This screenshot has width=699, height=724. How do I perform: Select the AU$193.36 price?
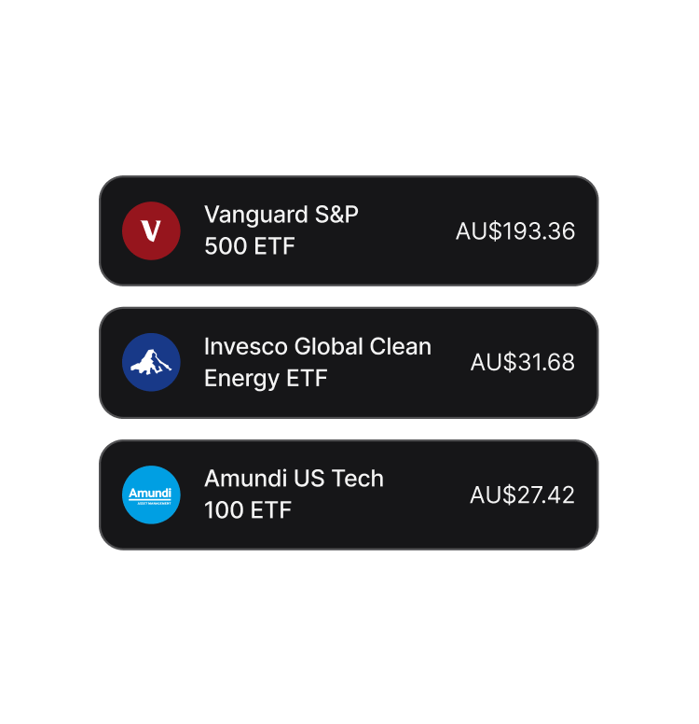(515, 230)
